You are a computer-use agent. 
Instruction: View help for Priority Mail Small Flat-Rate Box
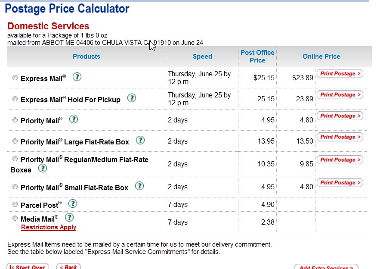pos(139,186)
